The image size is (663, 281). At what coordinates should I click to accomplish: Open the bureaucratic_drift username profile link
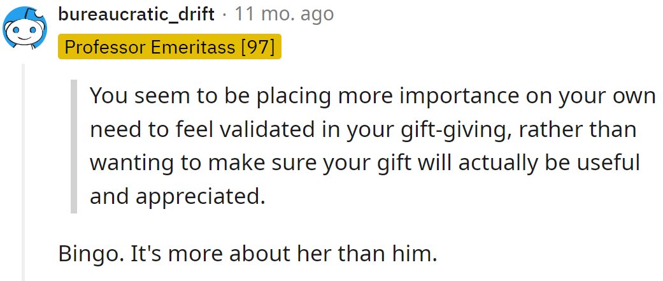click(x=136, y=15)
